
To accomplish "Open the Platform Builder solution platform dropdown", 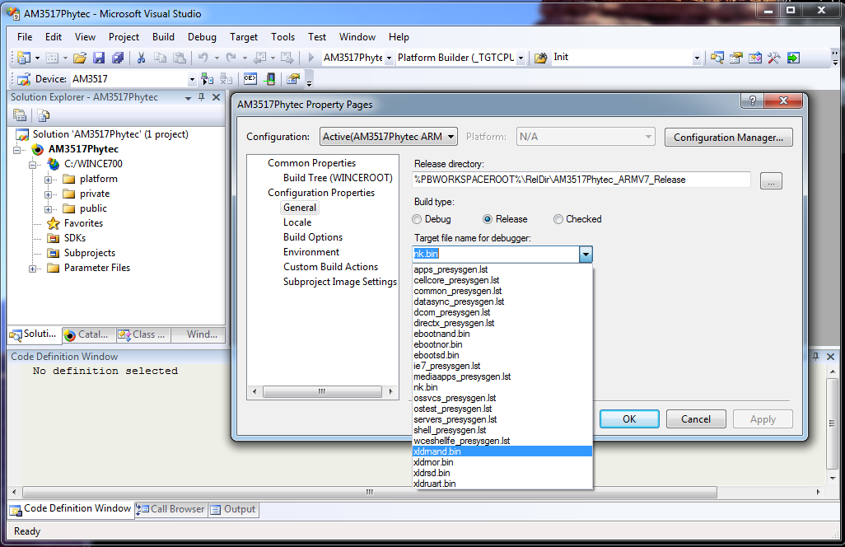I will (521, 58).
